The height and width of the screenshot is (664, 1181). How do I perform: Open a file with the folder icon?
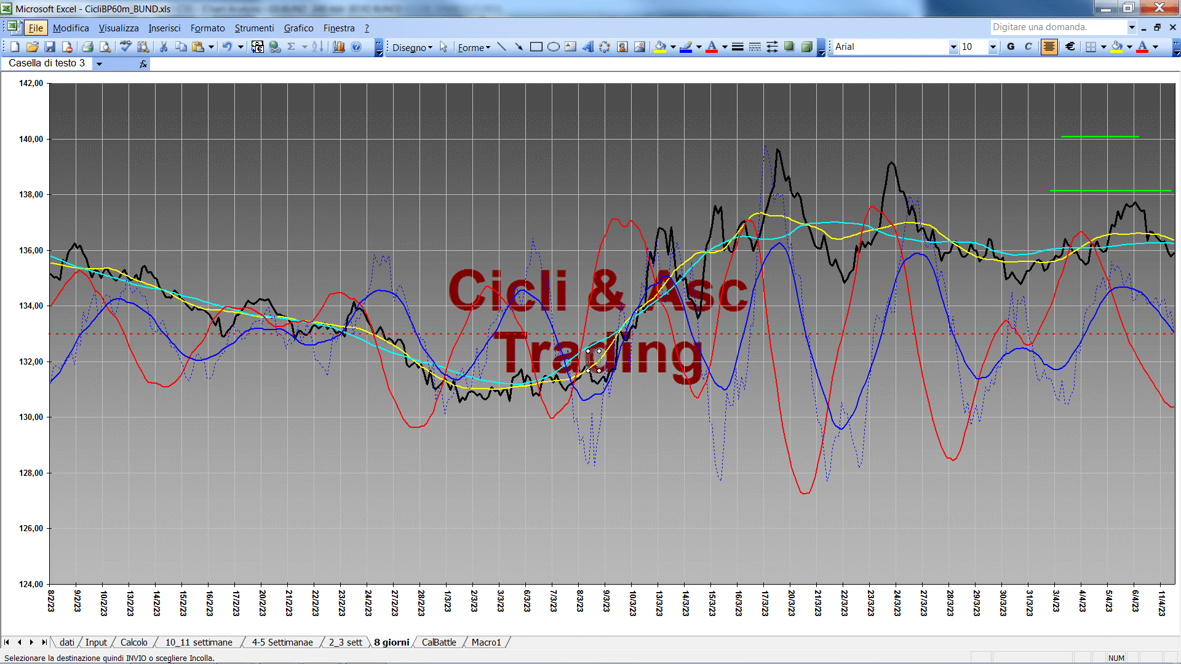[x=33, y=47]
